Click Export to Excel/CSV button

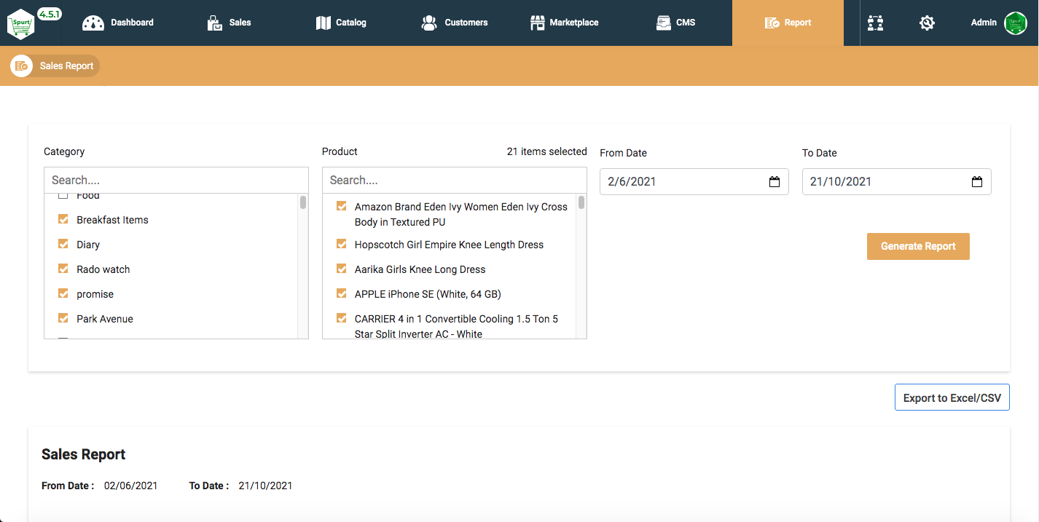click(x=952, y=398)
